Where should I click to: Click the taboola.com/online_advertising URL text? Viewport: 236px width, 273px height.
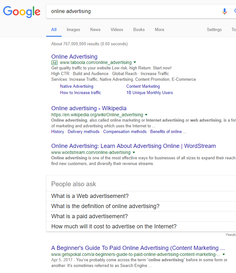pos(96,62)
